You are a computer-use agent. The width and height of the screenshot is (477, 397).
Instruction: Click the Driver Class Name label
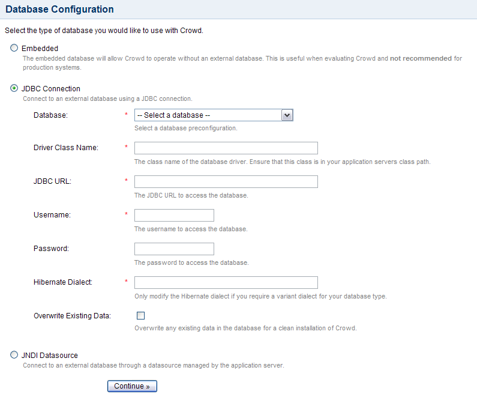66,148
